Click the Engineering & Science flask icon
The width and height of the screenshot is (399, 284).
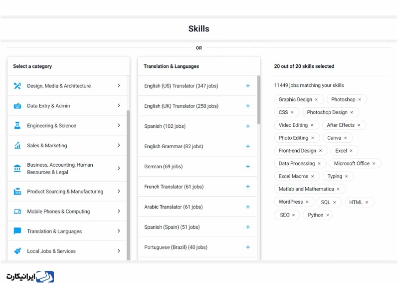[x=17, y=125]
